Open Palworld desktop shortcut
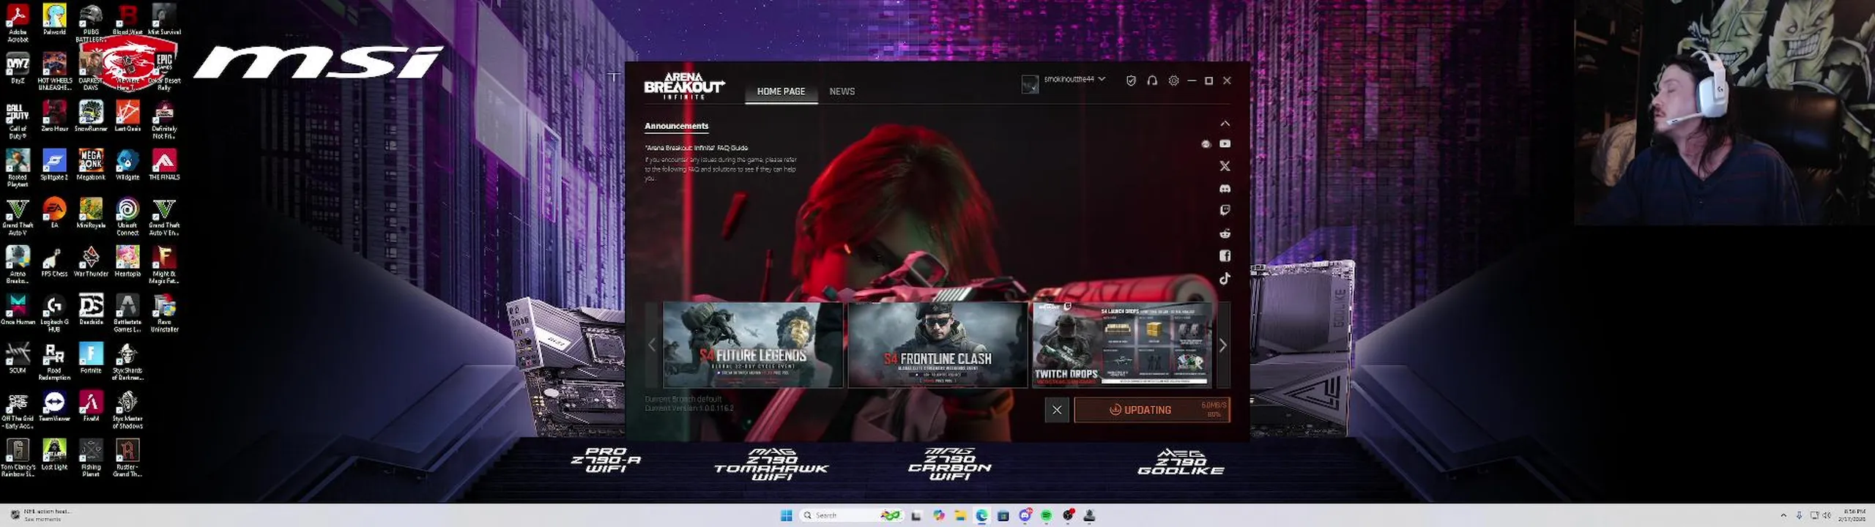The width and height of the screenshot is (1875, 527). pyautogui.click(x=54, y=19)
